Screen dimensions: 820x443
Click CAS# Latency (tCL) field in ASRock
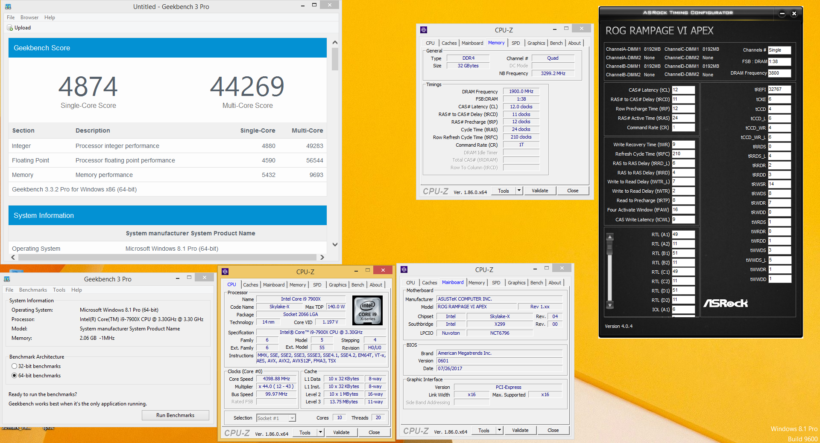683,90
